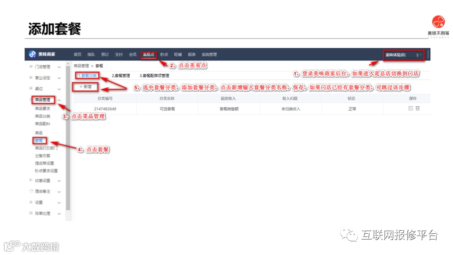Click the 营业设定 sidebar icon

[31, 77]
